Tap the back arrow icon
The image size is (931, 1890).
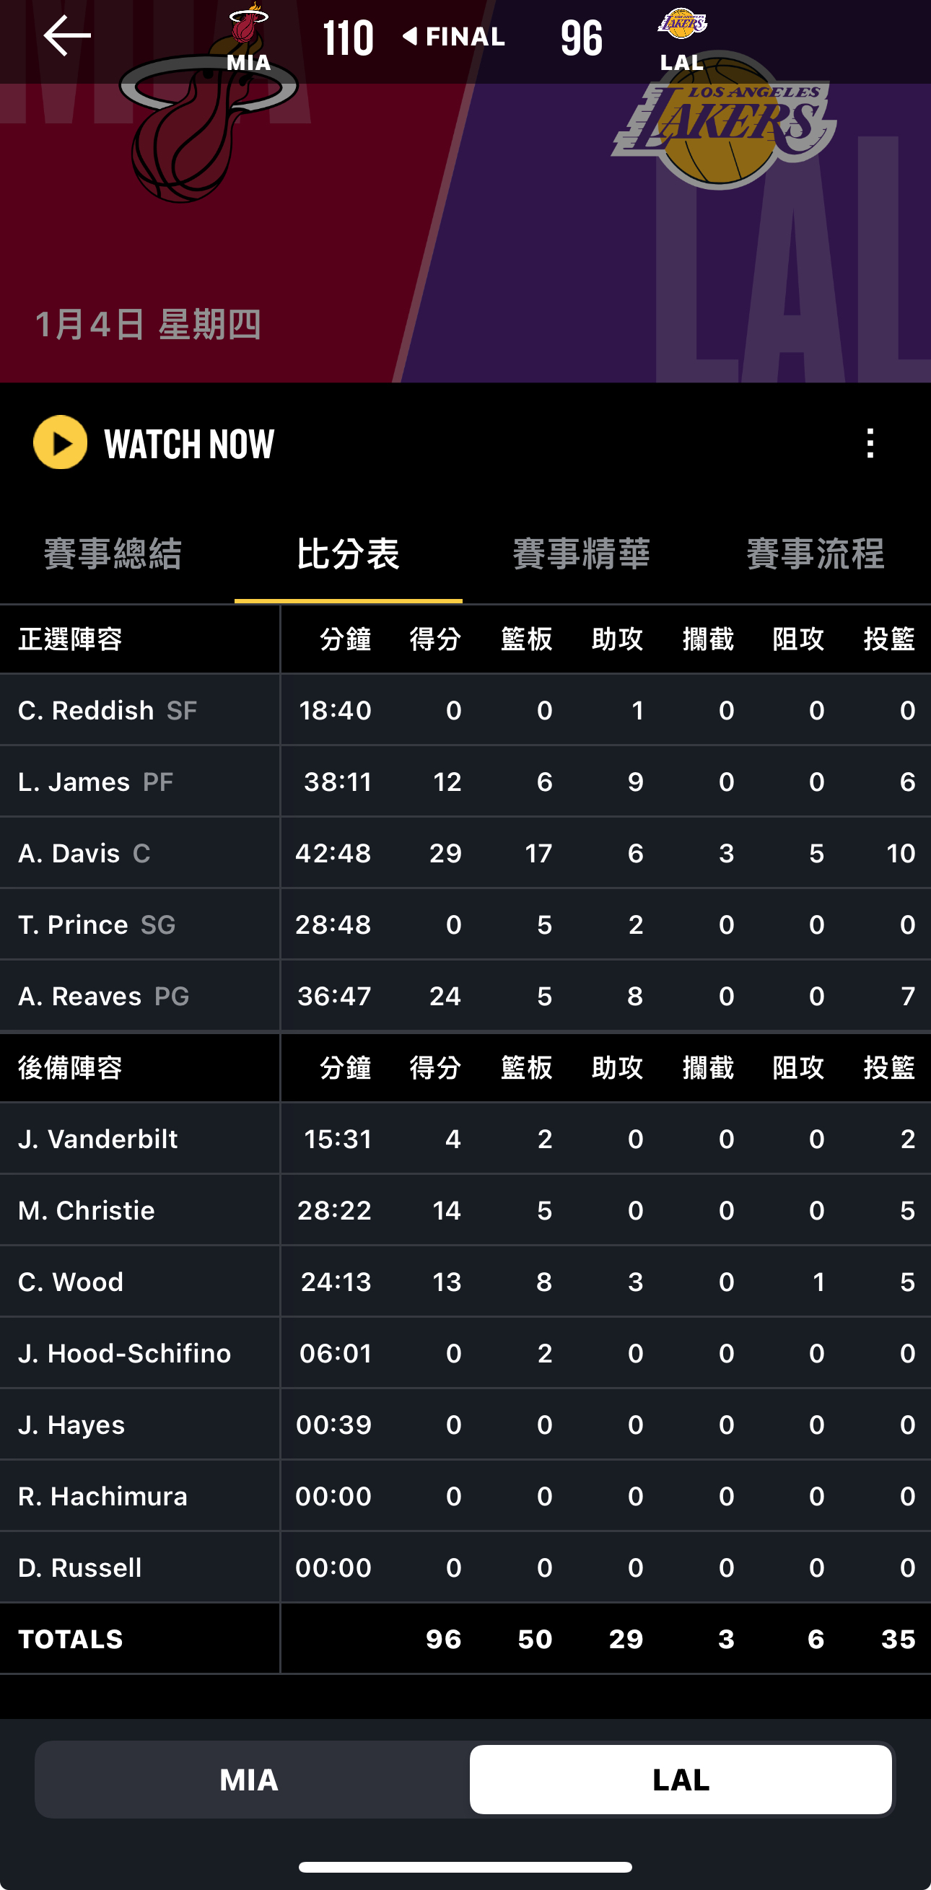click(x=67, y=35)
